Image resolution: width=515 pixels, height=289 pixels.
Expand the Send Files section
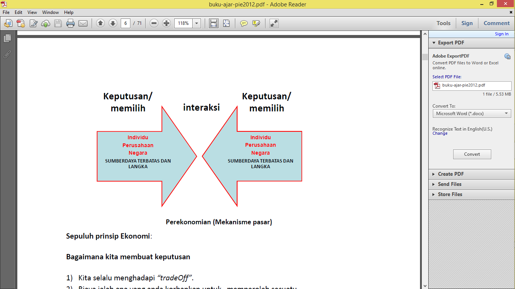click(x=472, y=184)
